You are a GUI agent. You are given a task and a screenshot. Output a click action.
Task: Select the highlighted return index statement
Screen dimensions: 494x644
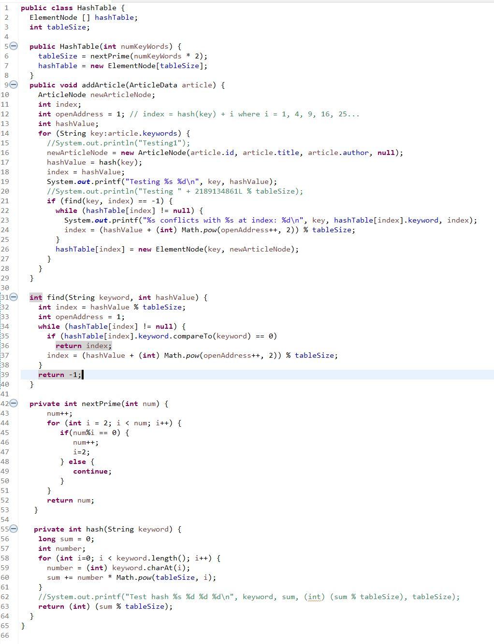(x=83, y=346)
